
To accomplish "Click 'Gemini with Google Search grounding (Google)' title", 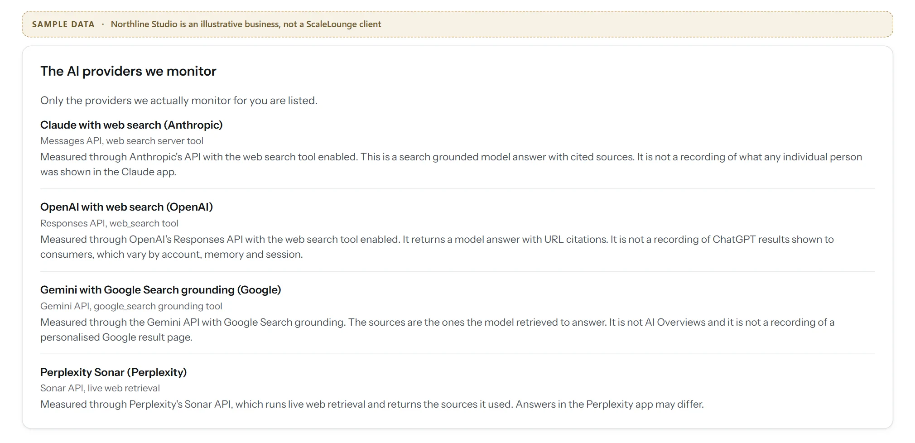I will tap(161, 290).
